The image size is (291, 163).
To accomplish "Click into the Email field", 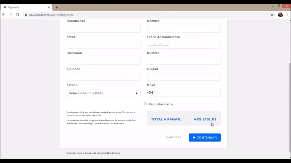I will [104, 44].
